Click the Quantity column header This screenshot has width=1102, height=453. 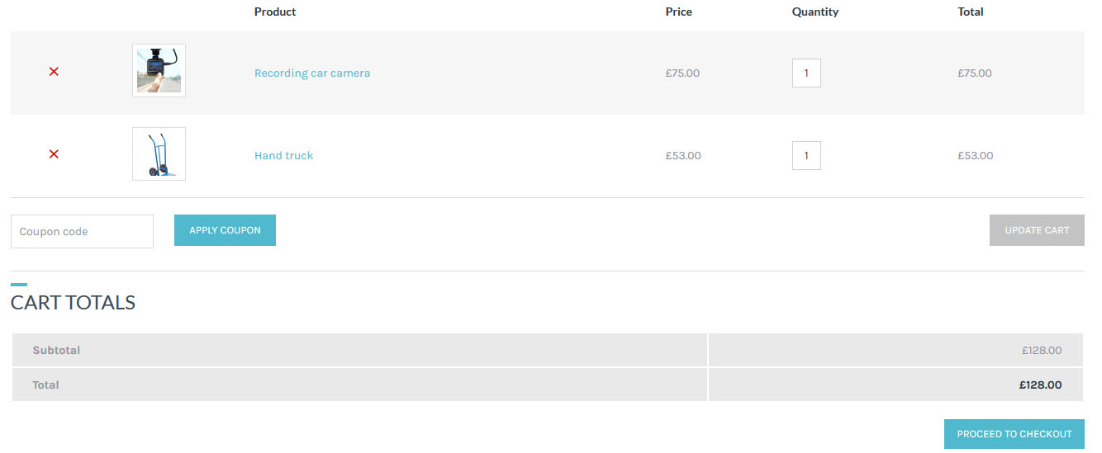click(x=815, y=12)
